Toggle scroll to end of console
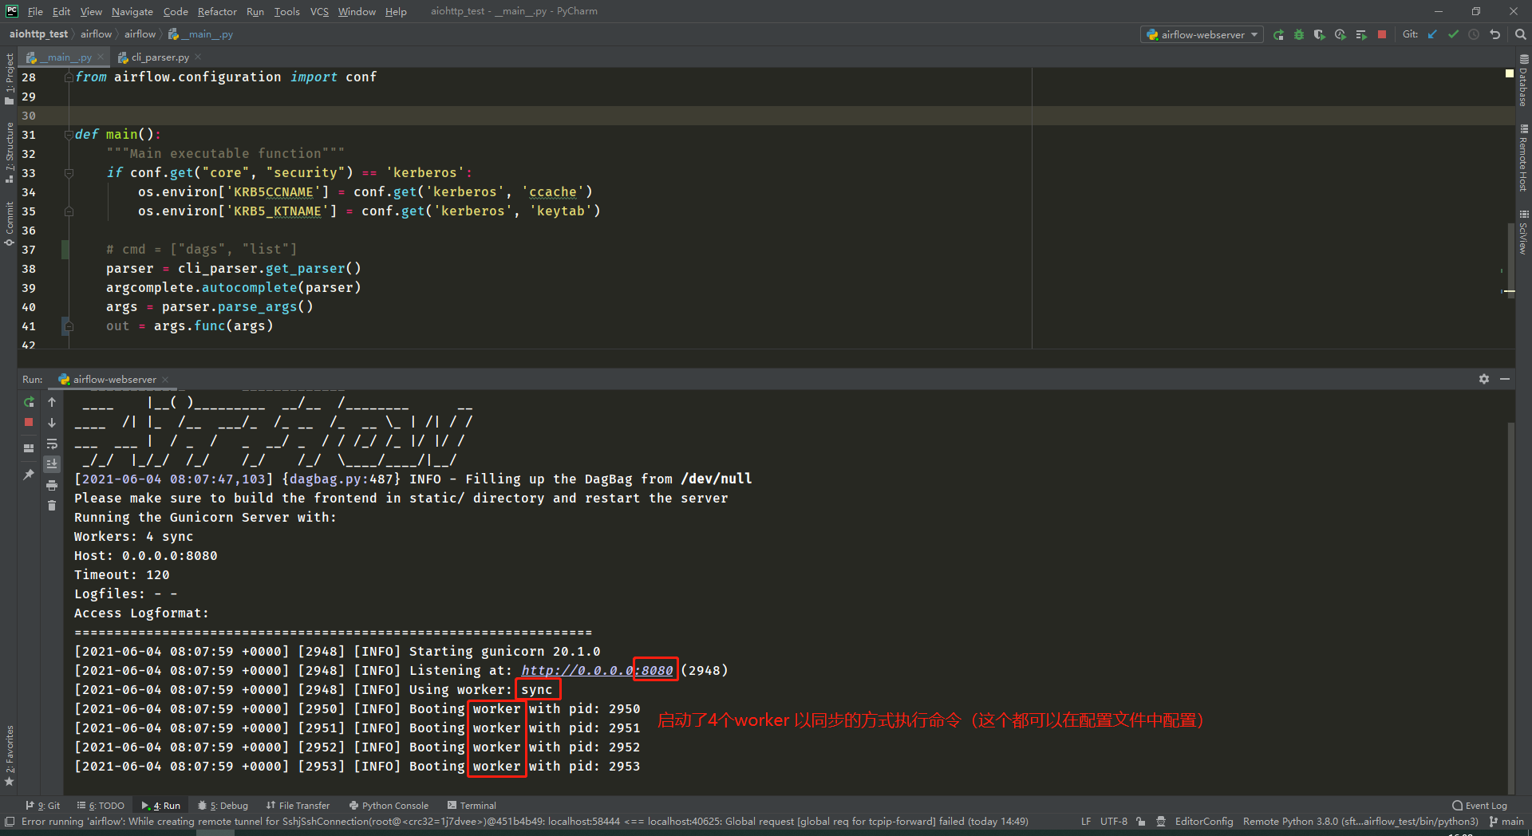This screenshot has height=836, width=1532. (x=52, y=463)
